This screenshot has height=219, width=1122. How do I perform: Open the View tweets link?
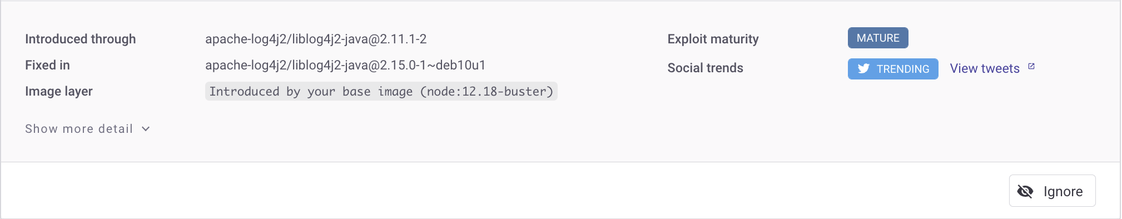coord(985,68)
